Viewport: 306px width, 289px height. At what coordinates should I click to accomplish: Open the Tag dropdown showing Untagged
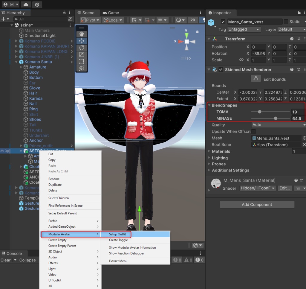pyautogui.click(x=244, y=29)
